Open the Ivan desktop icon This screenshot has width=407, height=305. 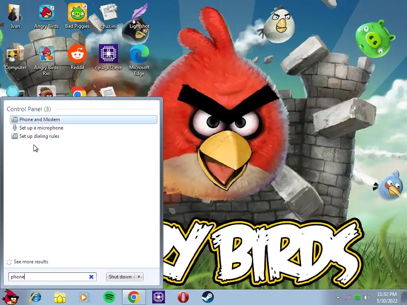click(15, 16)
